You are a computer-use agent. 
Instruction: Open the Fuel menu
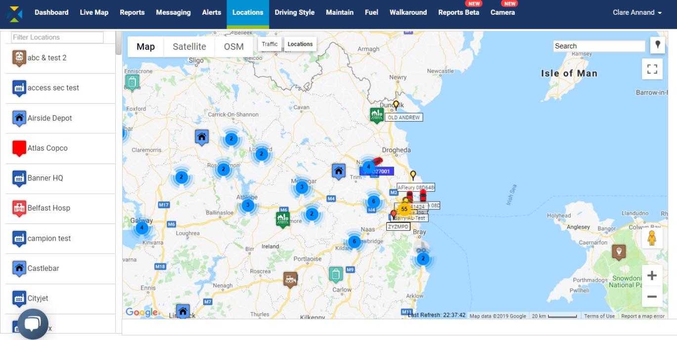click(x=371, y=12)
